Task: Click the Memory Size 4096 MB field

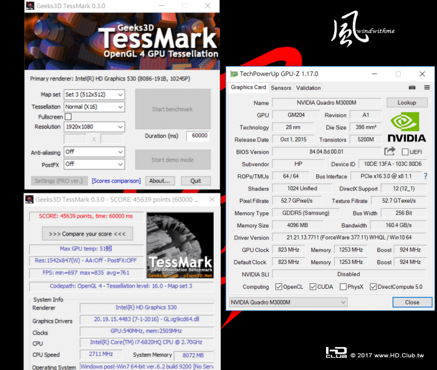Action: (297, 226)
